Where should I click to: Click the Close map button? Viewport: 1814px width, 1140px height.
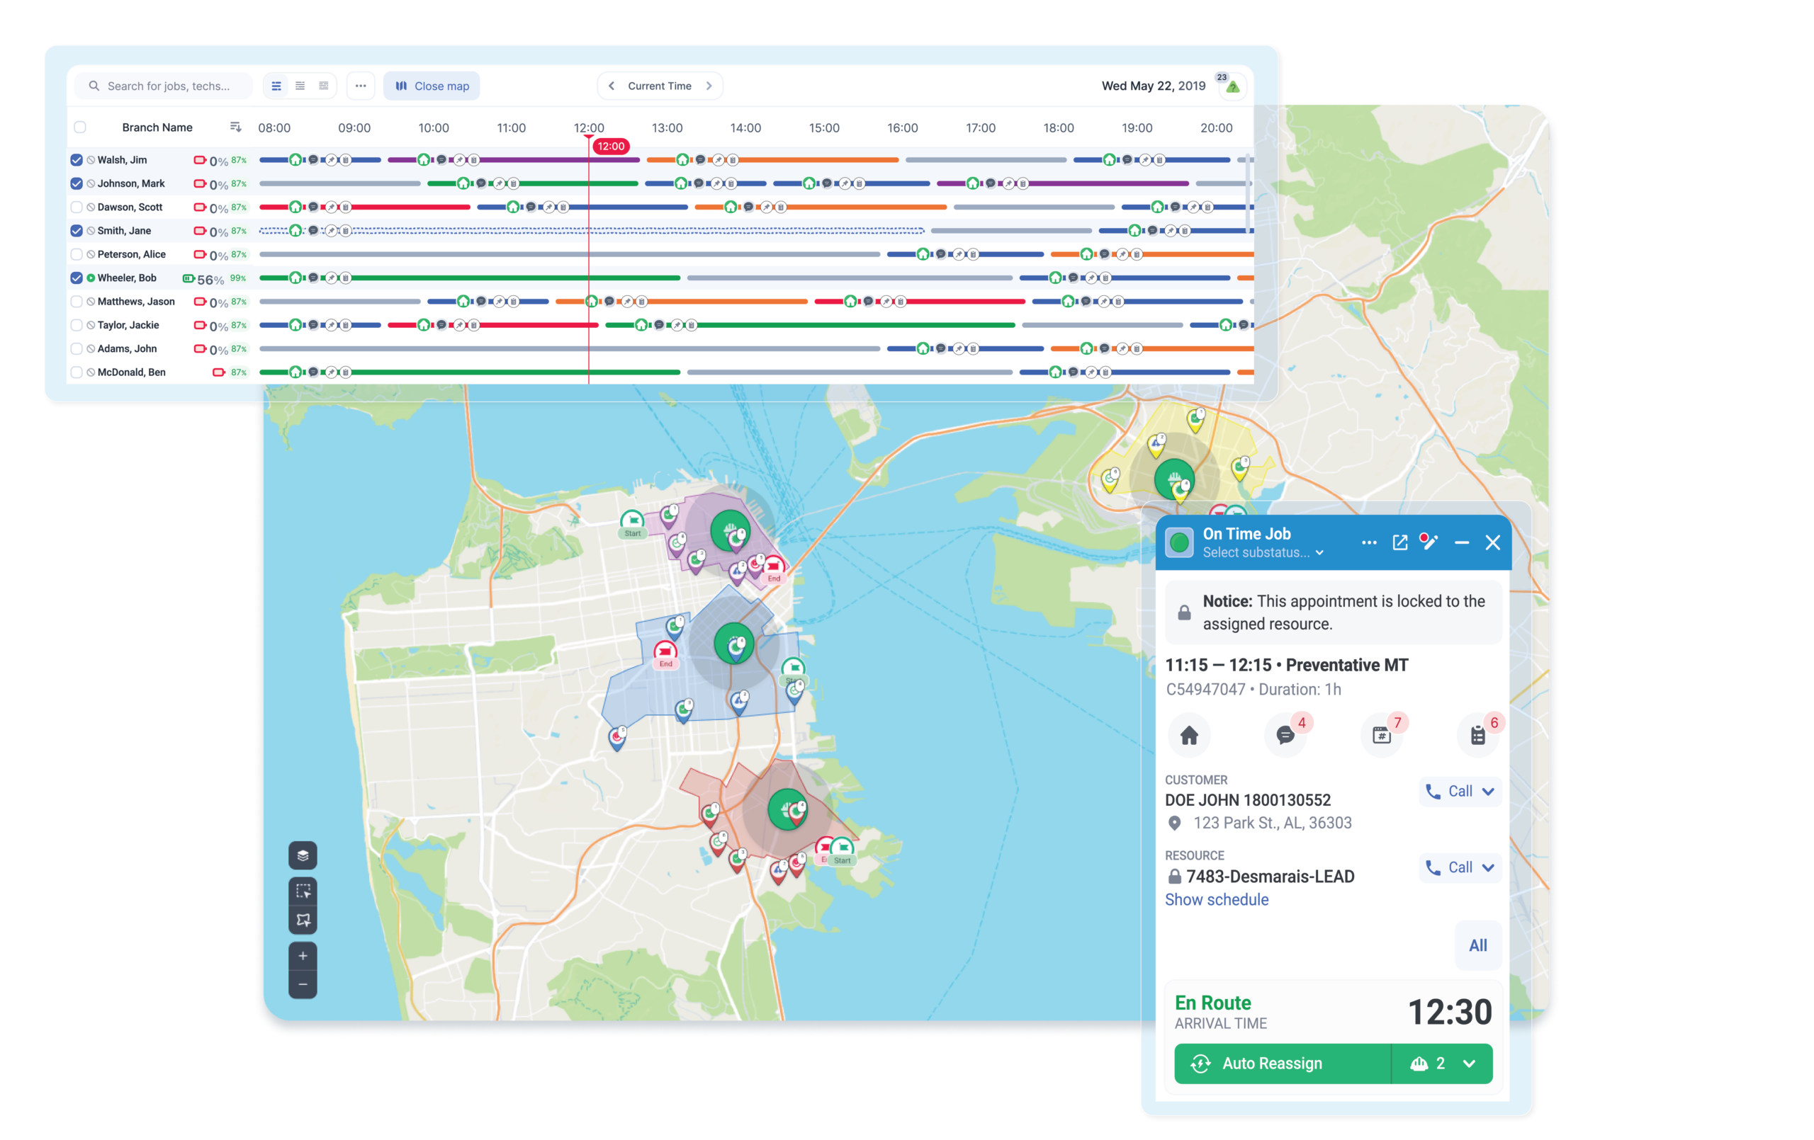(432, 86)
